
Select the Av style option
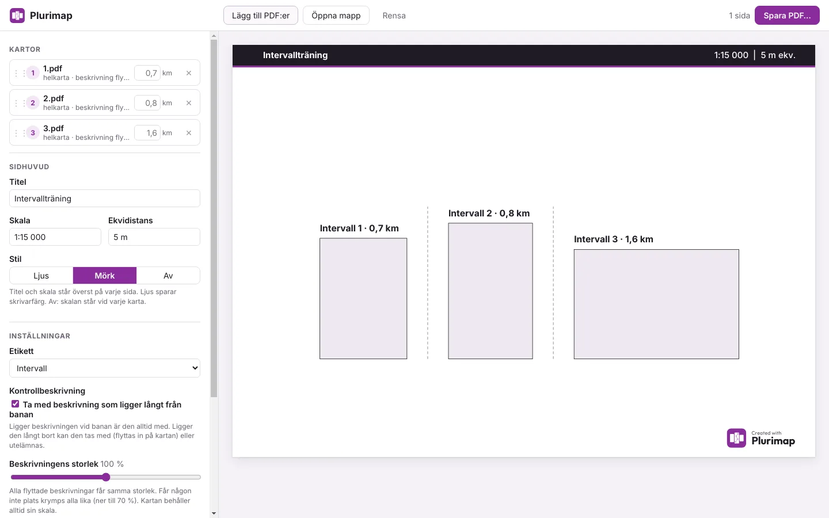click(168, 276)
